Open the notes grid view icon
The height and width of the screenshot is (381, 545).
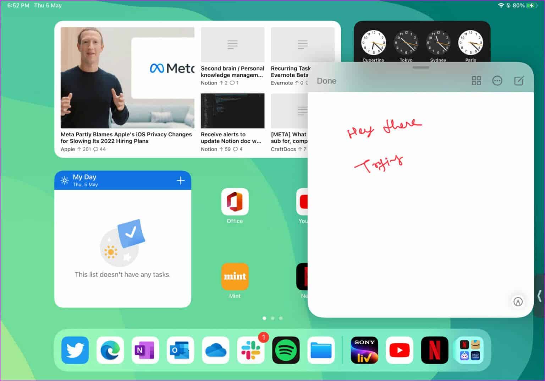[476, 81]
